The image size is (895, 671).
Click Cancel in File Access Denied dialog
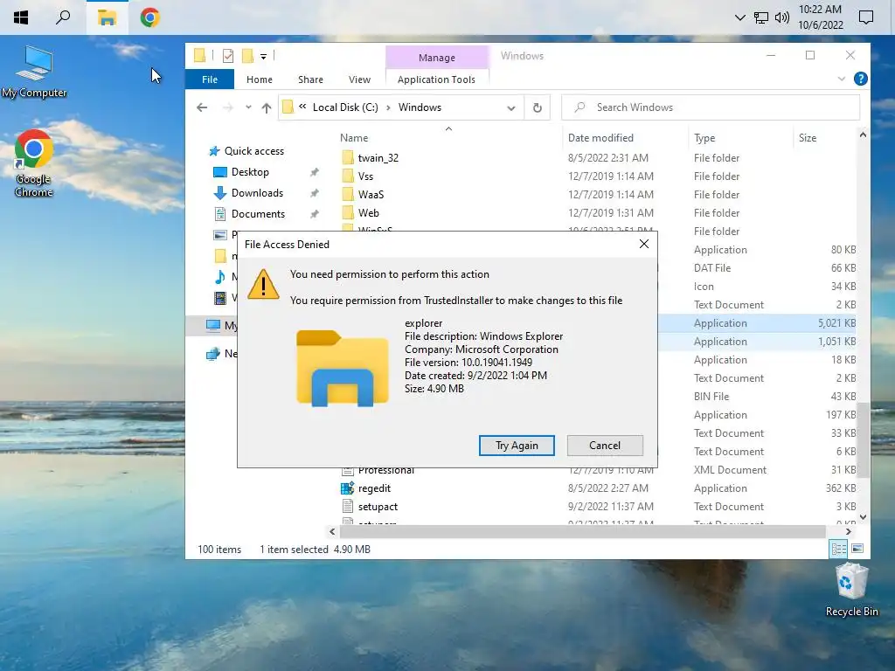(605, 446)
